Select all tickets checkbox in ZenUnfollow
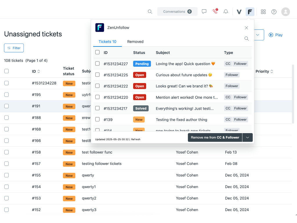 coord(97,52)
